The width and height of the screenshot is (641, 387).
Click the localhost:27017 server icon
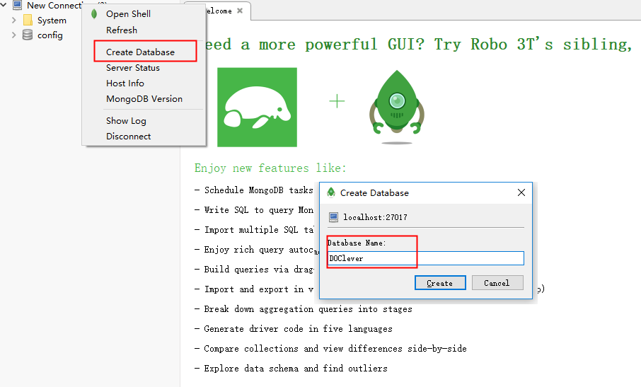point(333,217)
